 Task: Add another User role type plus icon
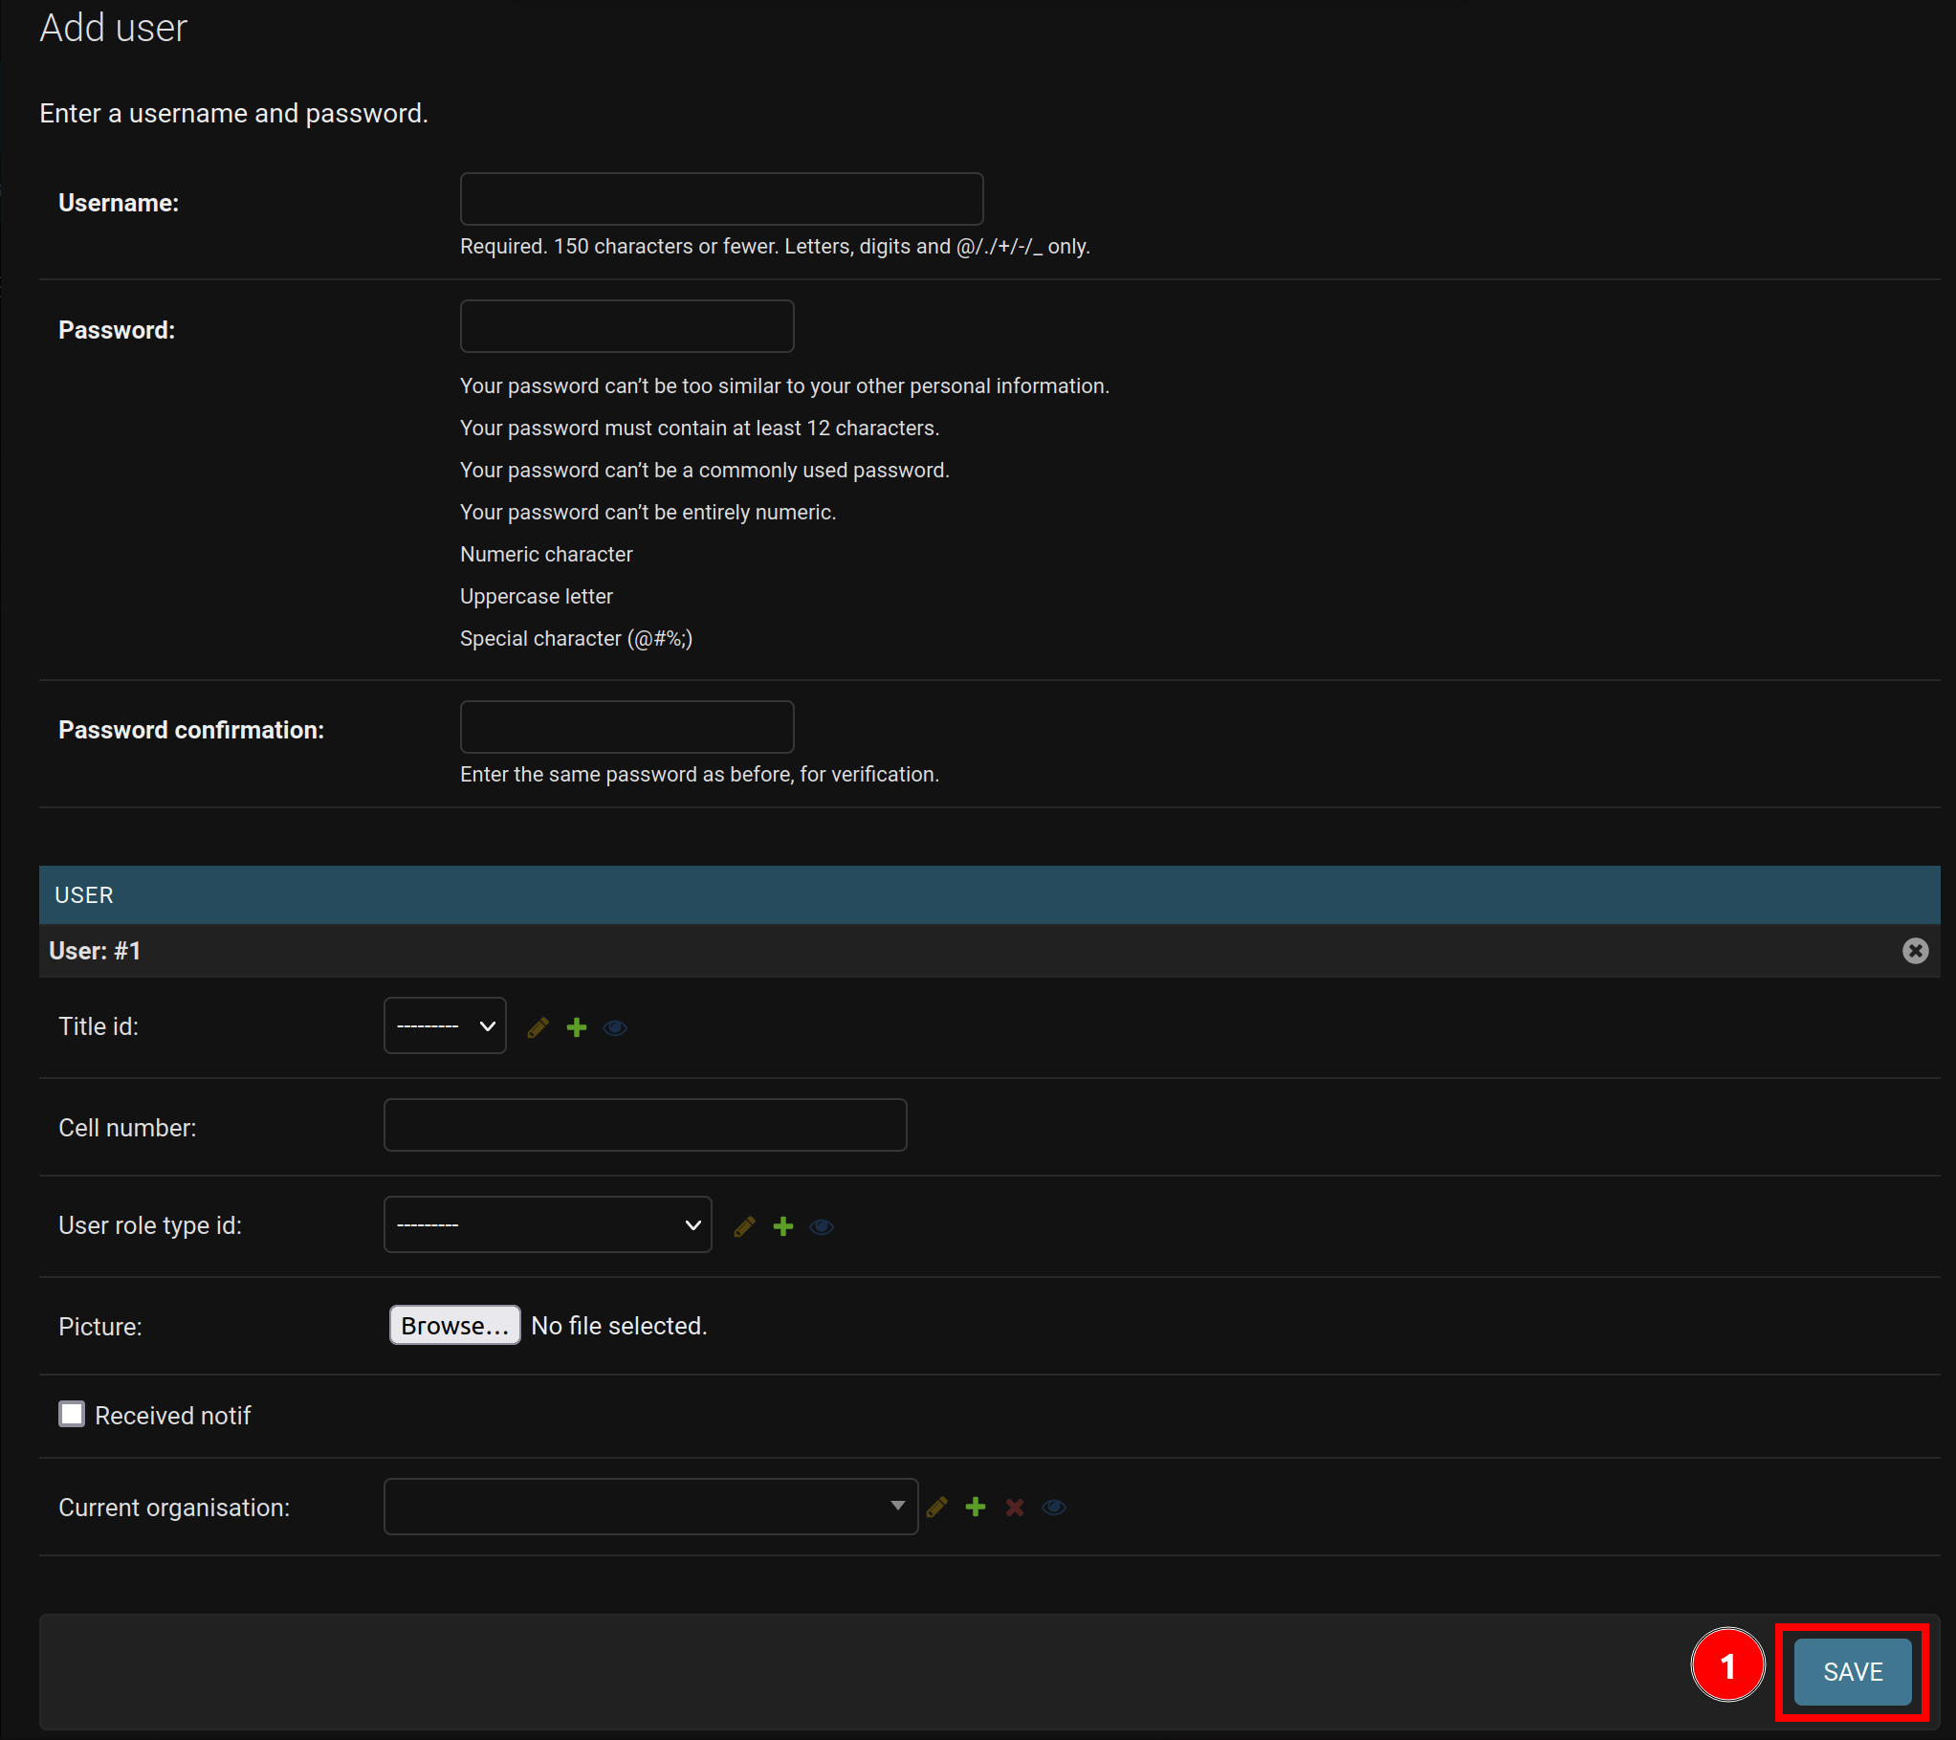tap(782, 1226)
